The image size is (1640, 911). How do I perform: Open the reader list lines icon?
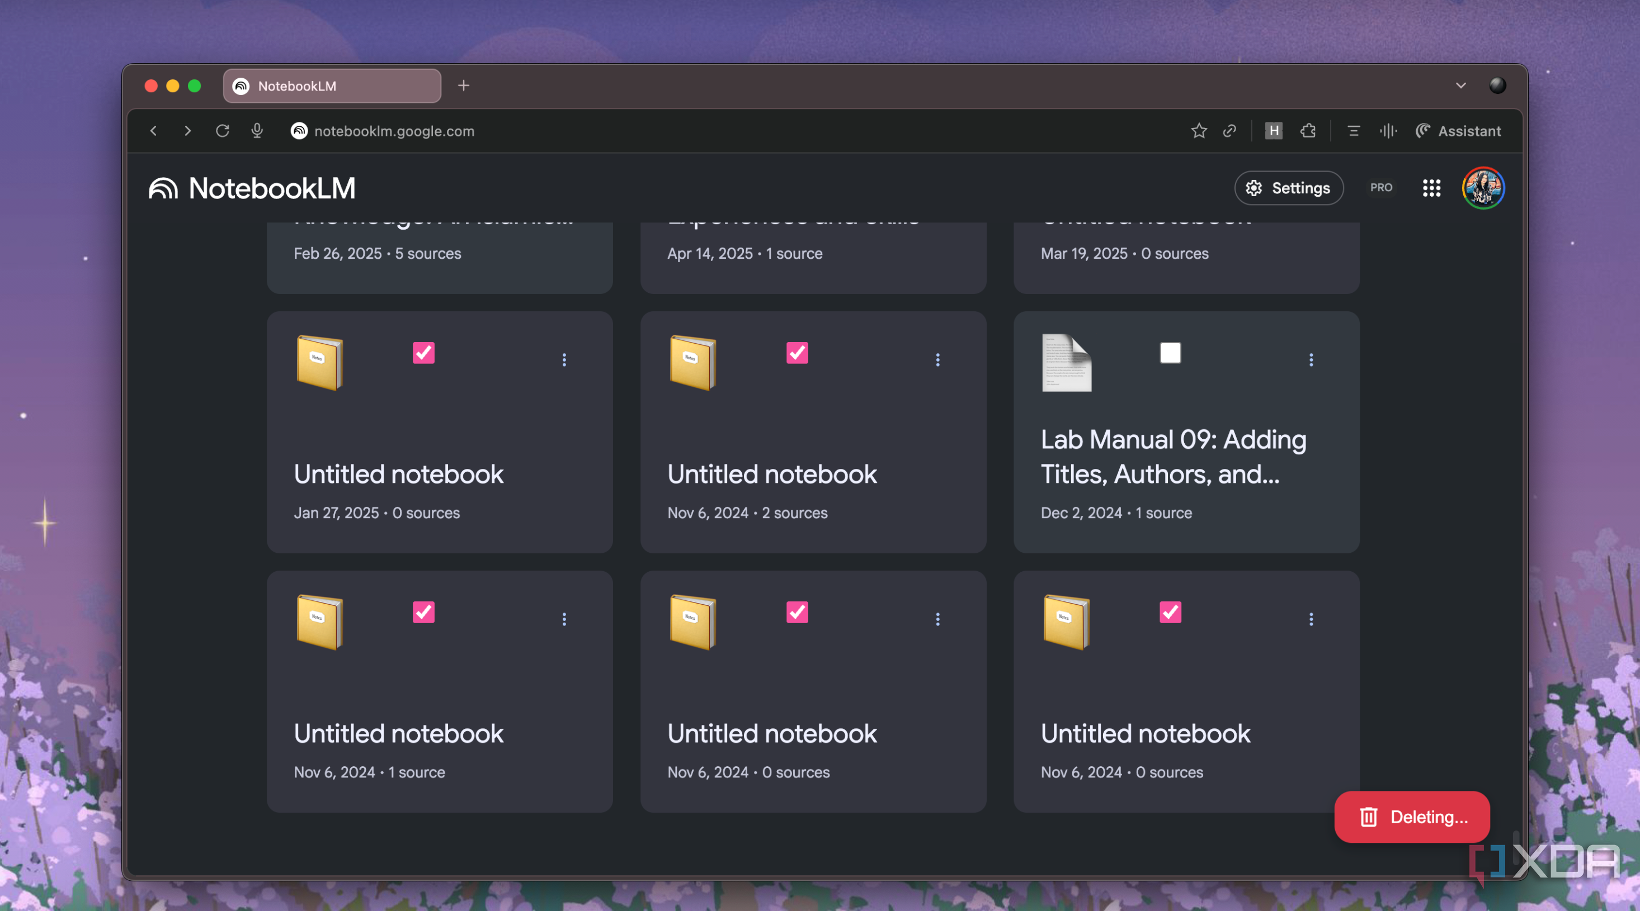click(x=1354, y=131)
